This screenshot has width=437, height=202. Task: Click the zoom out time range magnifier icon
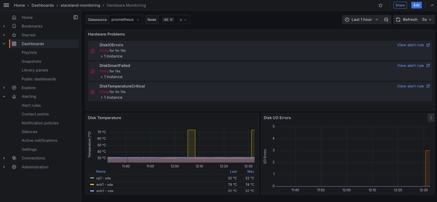tap(386, 19)
